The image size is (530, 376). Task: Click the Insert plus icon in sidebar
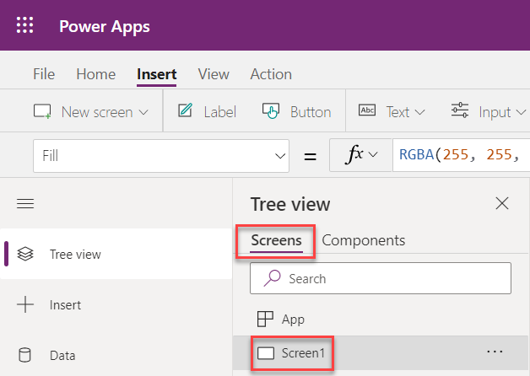click(25, 304)
